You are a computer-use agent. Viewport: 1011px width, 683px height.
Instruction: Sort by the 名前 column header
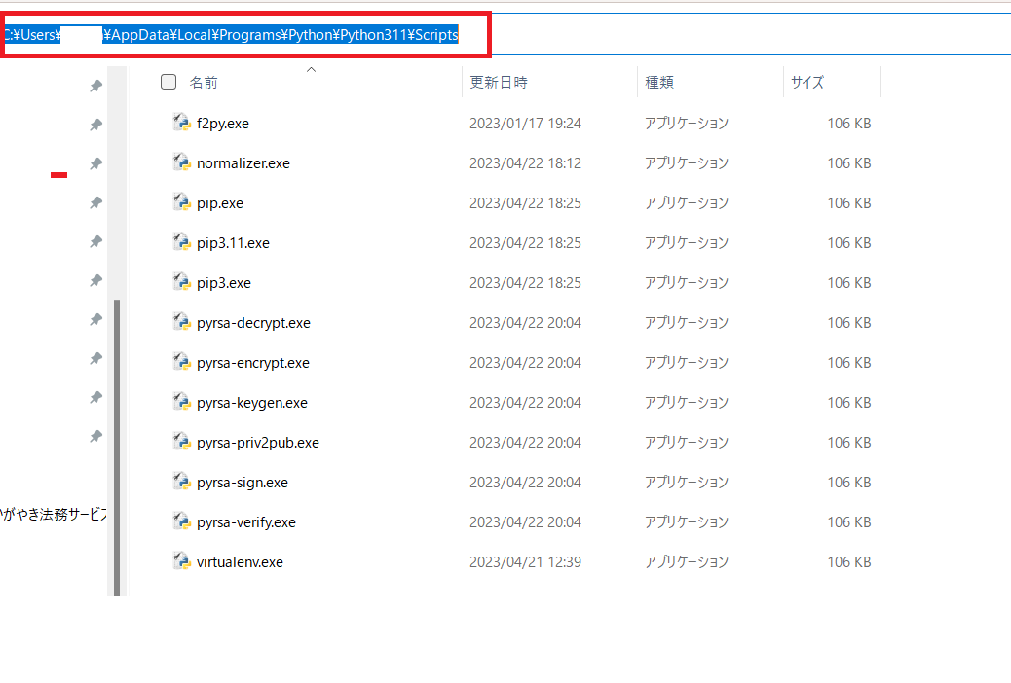tap(204, 83)
